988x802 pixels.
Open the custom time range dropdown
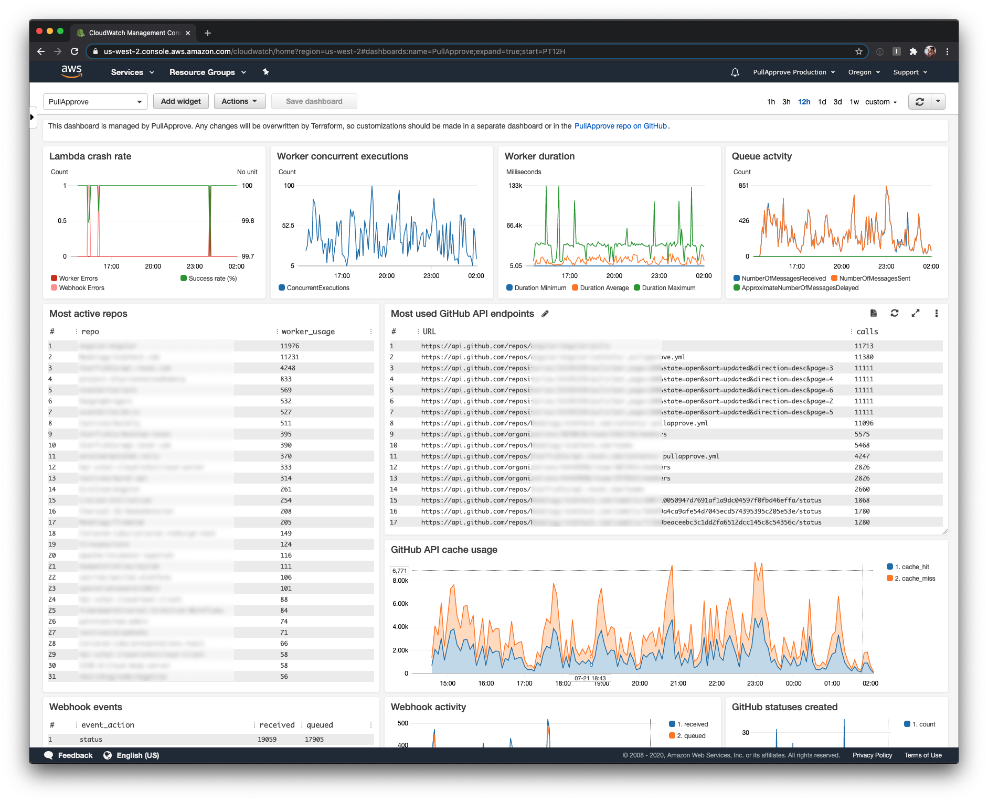(x=881, y=102)
